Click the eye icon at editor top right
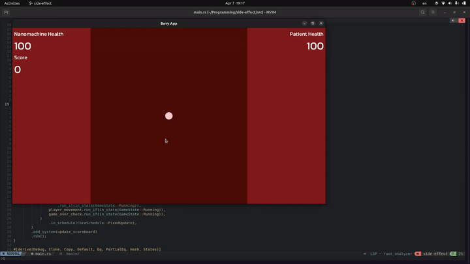The height and width of the screenshot is (264, 470). (453, 20)
